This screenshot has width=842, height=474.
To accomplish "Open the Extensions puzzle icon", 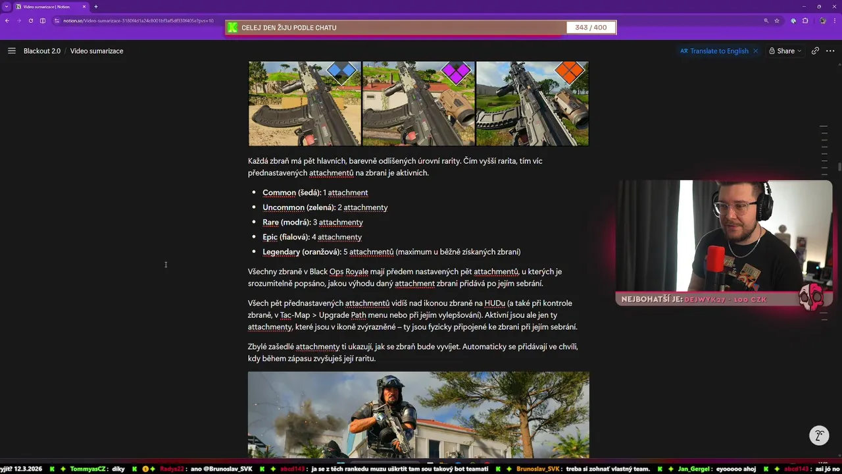I will coord(805,20).
